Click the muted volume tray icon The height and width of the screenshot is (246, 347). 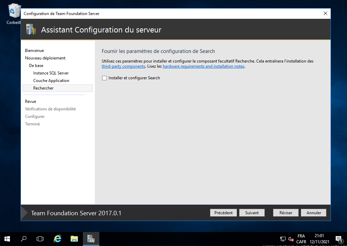[291, 239]
